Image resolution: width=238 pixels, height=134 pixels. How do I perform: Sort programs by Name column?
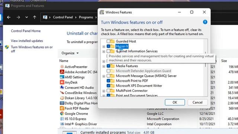pos(64,61)
